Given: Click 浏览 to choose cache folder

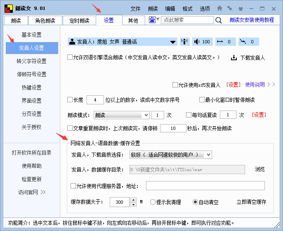Looking at the screenshot, I should (x=259, y=169).
